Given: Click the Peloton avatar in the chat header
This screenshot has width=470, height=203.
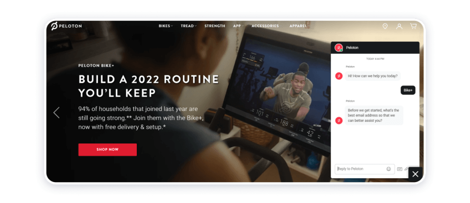Looking at the screenshot, I should click(338, 47).
